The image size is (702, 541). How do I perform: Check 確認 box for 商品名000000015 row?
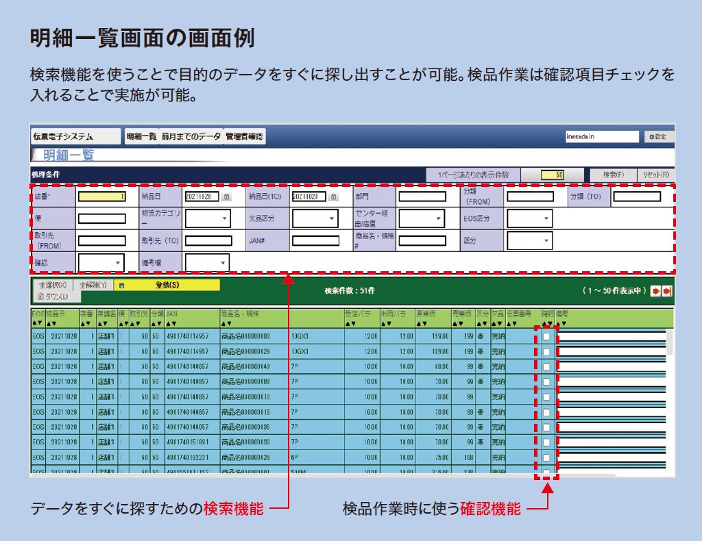(x=546, y=412)
